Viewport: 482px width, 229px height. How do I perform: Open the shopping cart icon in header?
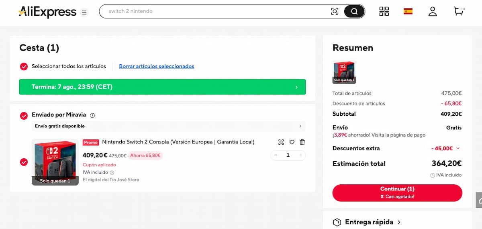459,11
